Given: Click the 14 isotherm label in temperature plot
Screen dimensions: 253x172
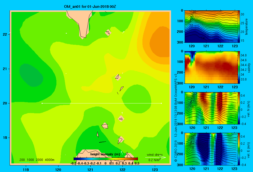Looking at the screenshot, I should point(203,38).
